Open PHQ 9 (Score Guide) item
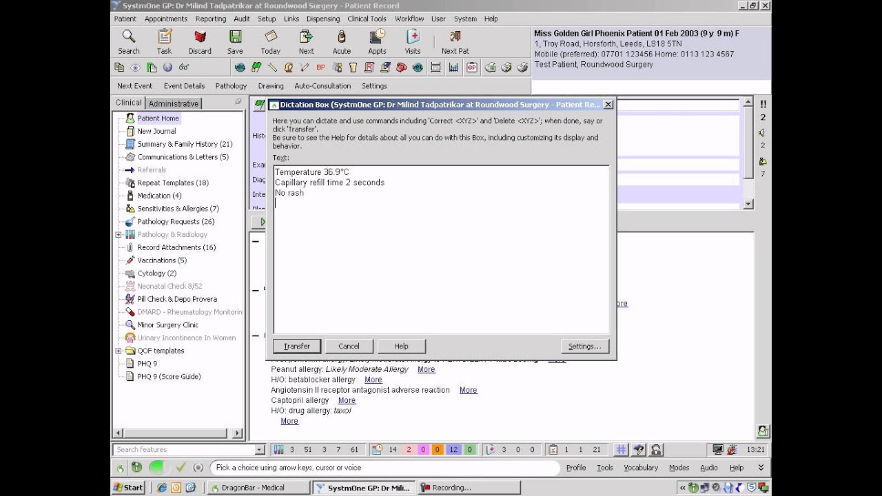Viewport: 882px width, 496px height. (x=169, y=377)
